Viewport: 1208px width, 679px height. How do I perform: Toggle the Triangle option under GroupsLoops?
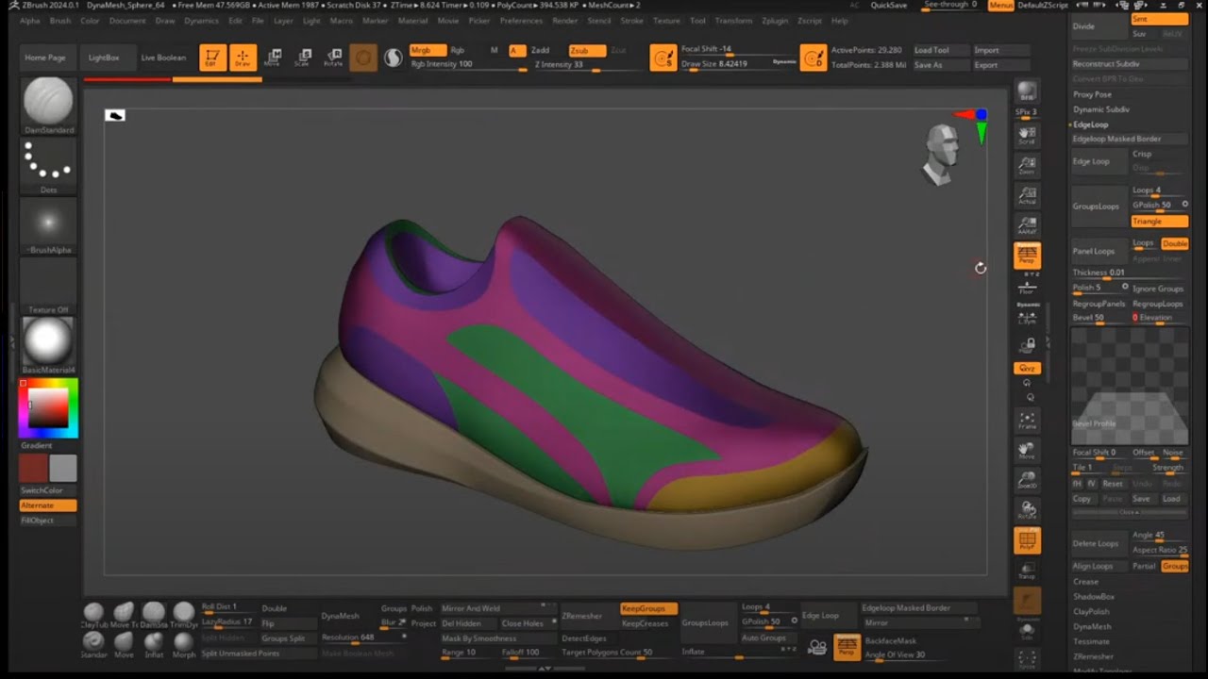1159,221
